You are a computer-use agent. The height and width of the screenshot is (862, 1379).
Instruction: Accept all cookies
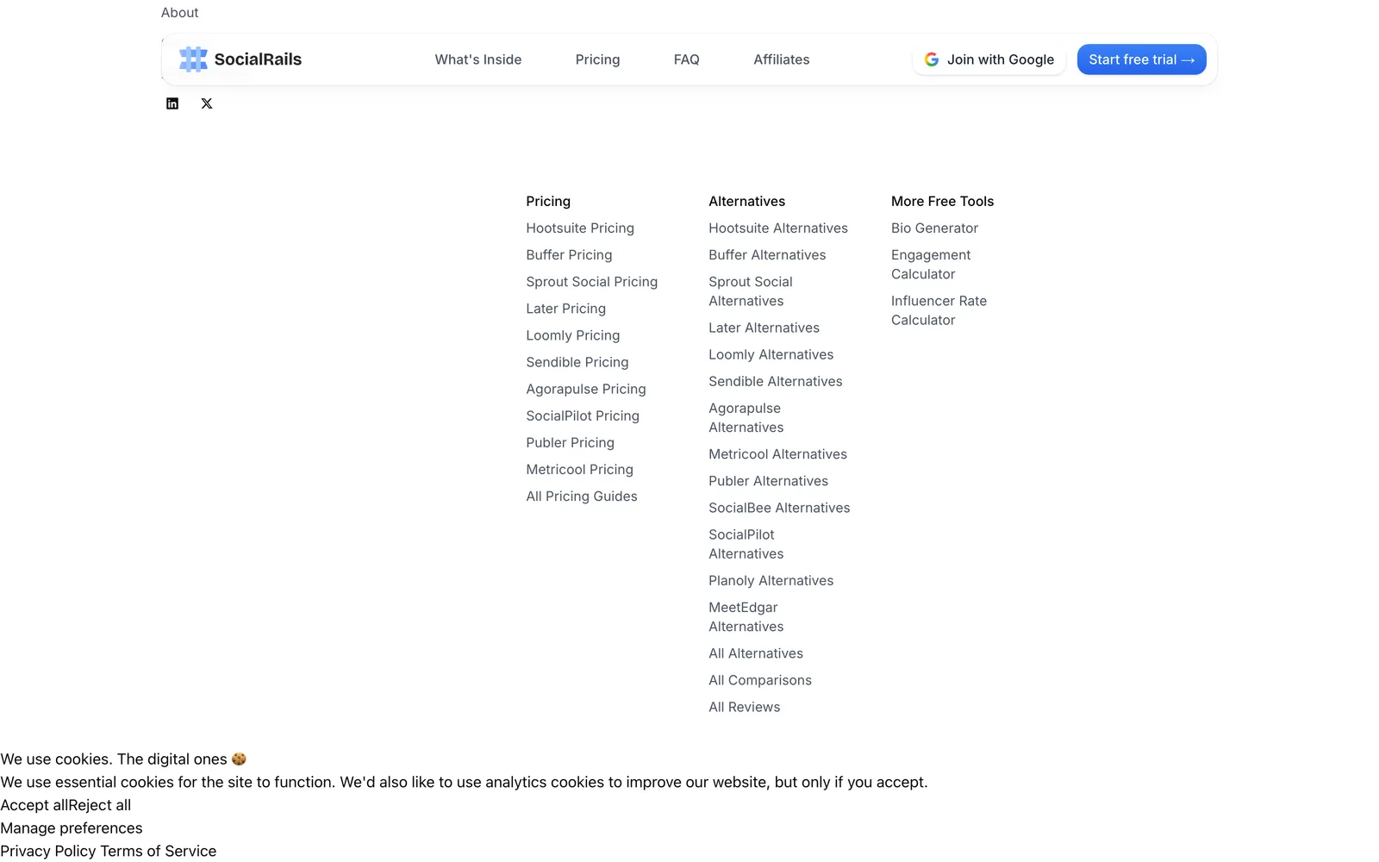tap(34, 805)
